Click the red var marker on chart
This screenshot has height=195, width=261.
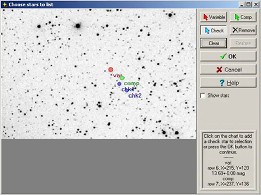tap(111, 70)
